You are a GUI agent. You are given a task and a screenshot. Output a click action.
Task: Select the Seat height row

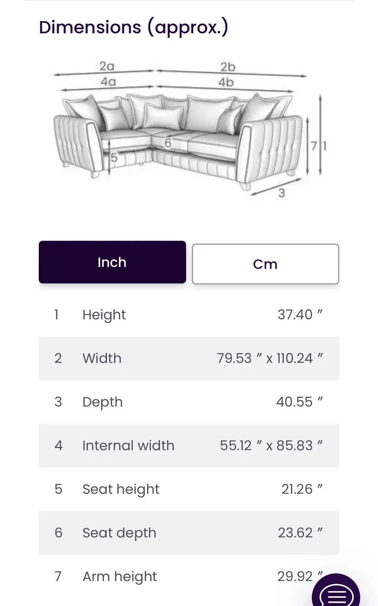coord(189,489)
